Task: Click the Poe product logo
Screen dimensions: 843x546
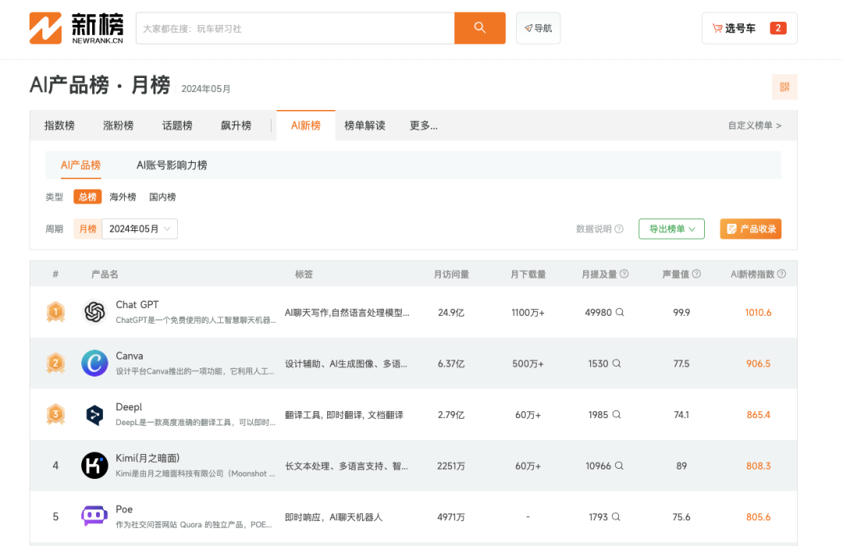Action: 94,516
